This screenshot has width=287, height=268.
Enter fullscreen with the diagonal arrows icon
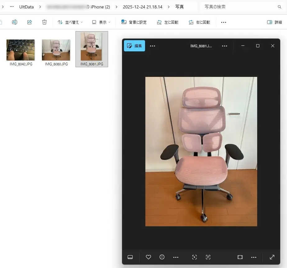[x=272, y=257]
